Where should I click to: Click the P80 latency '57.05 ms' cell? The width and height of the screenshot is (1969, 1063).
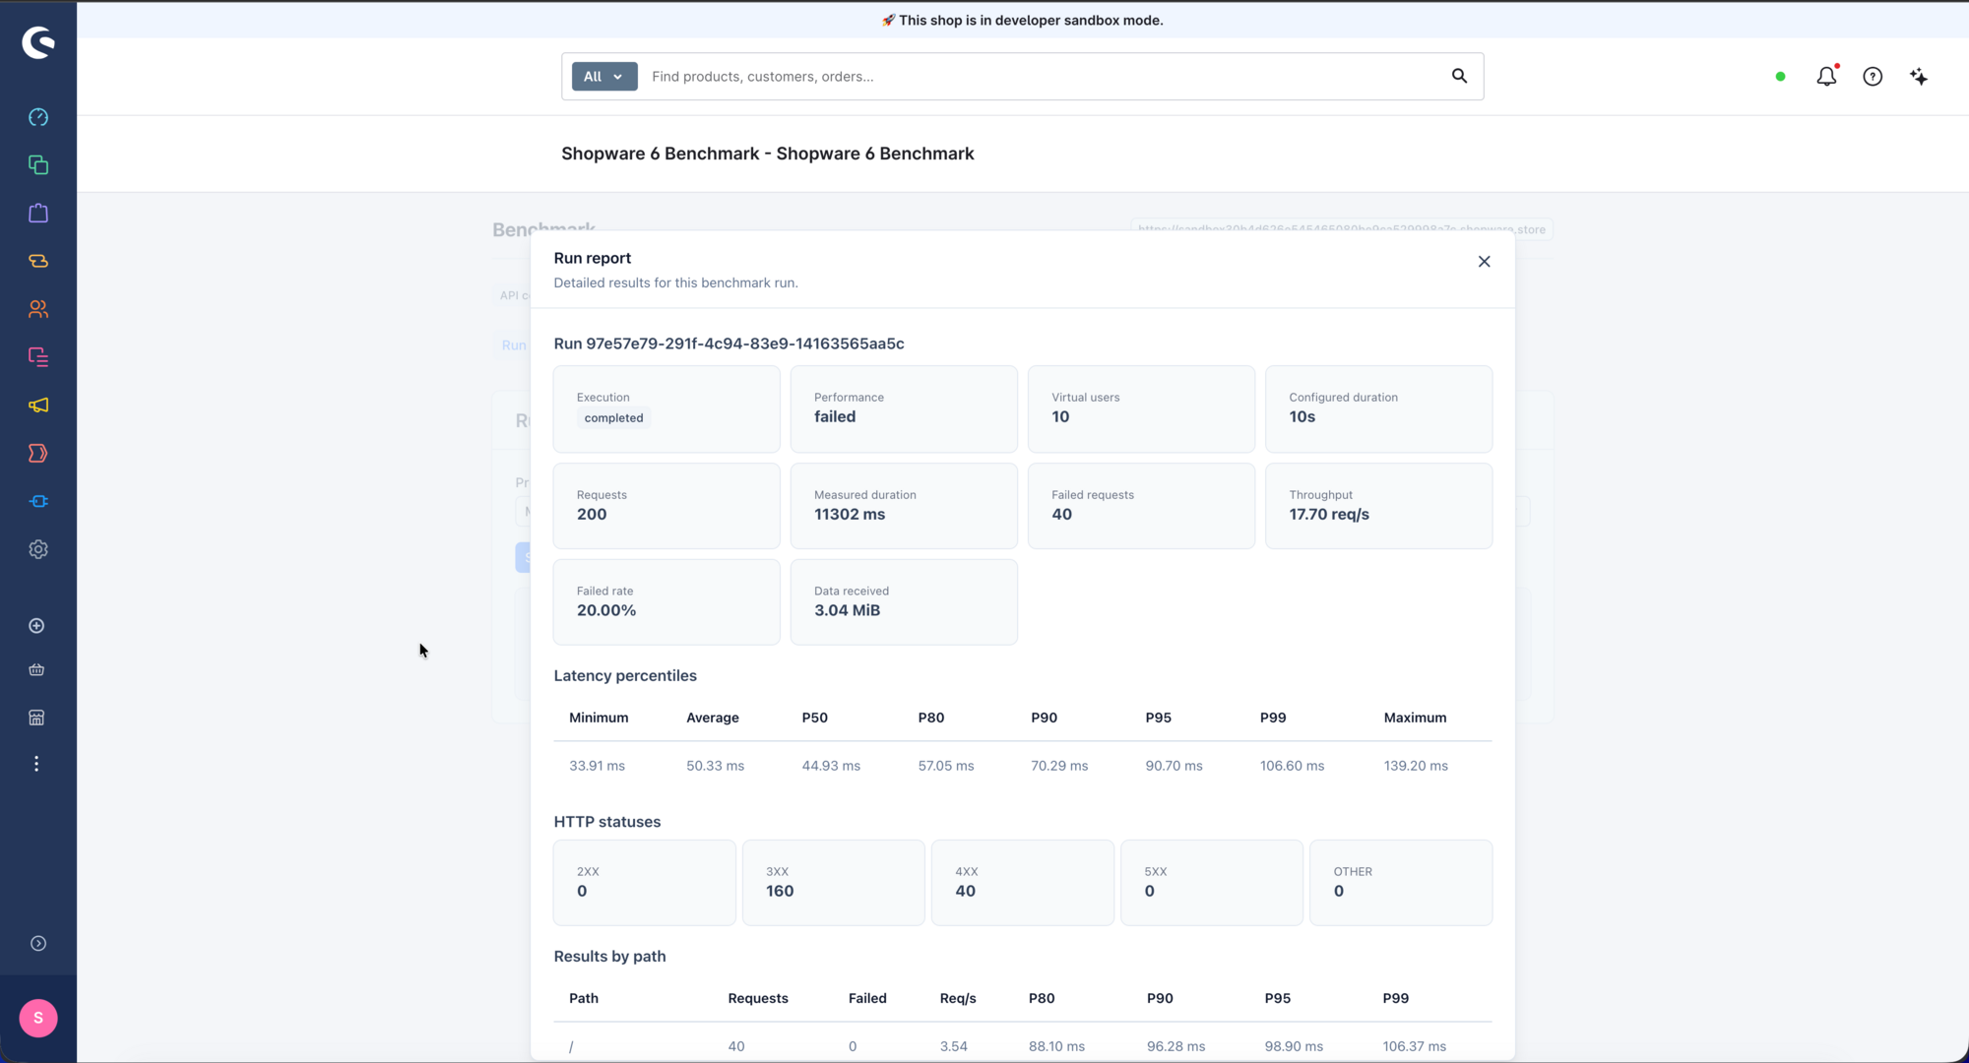click(946, 766)
